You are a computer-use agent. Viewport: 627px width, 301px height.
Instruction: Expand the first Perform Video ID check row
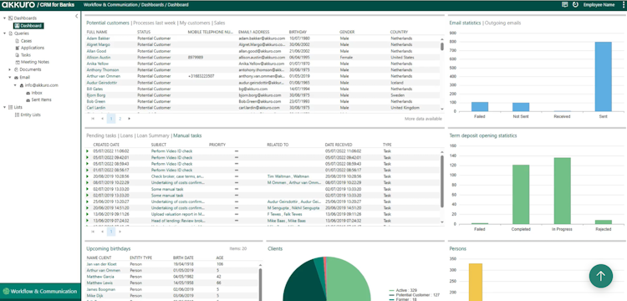(x=88, y=151)
